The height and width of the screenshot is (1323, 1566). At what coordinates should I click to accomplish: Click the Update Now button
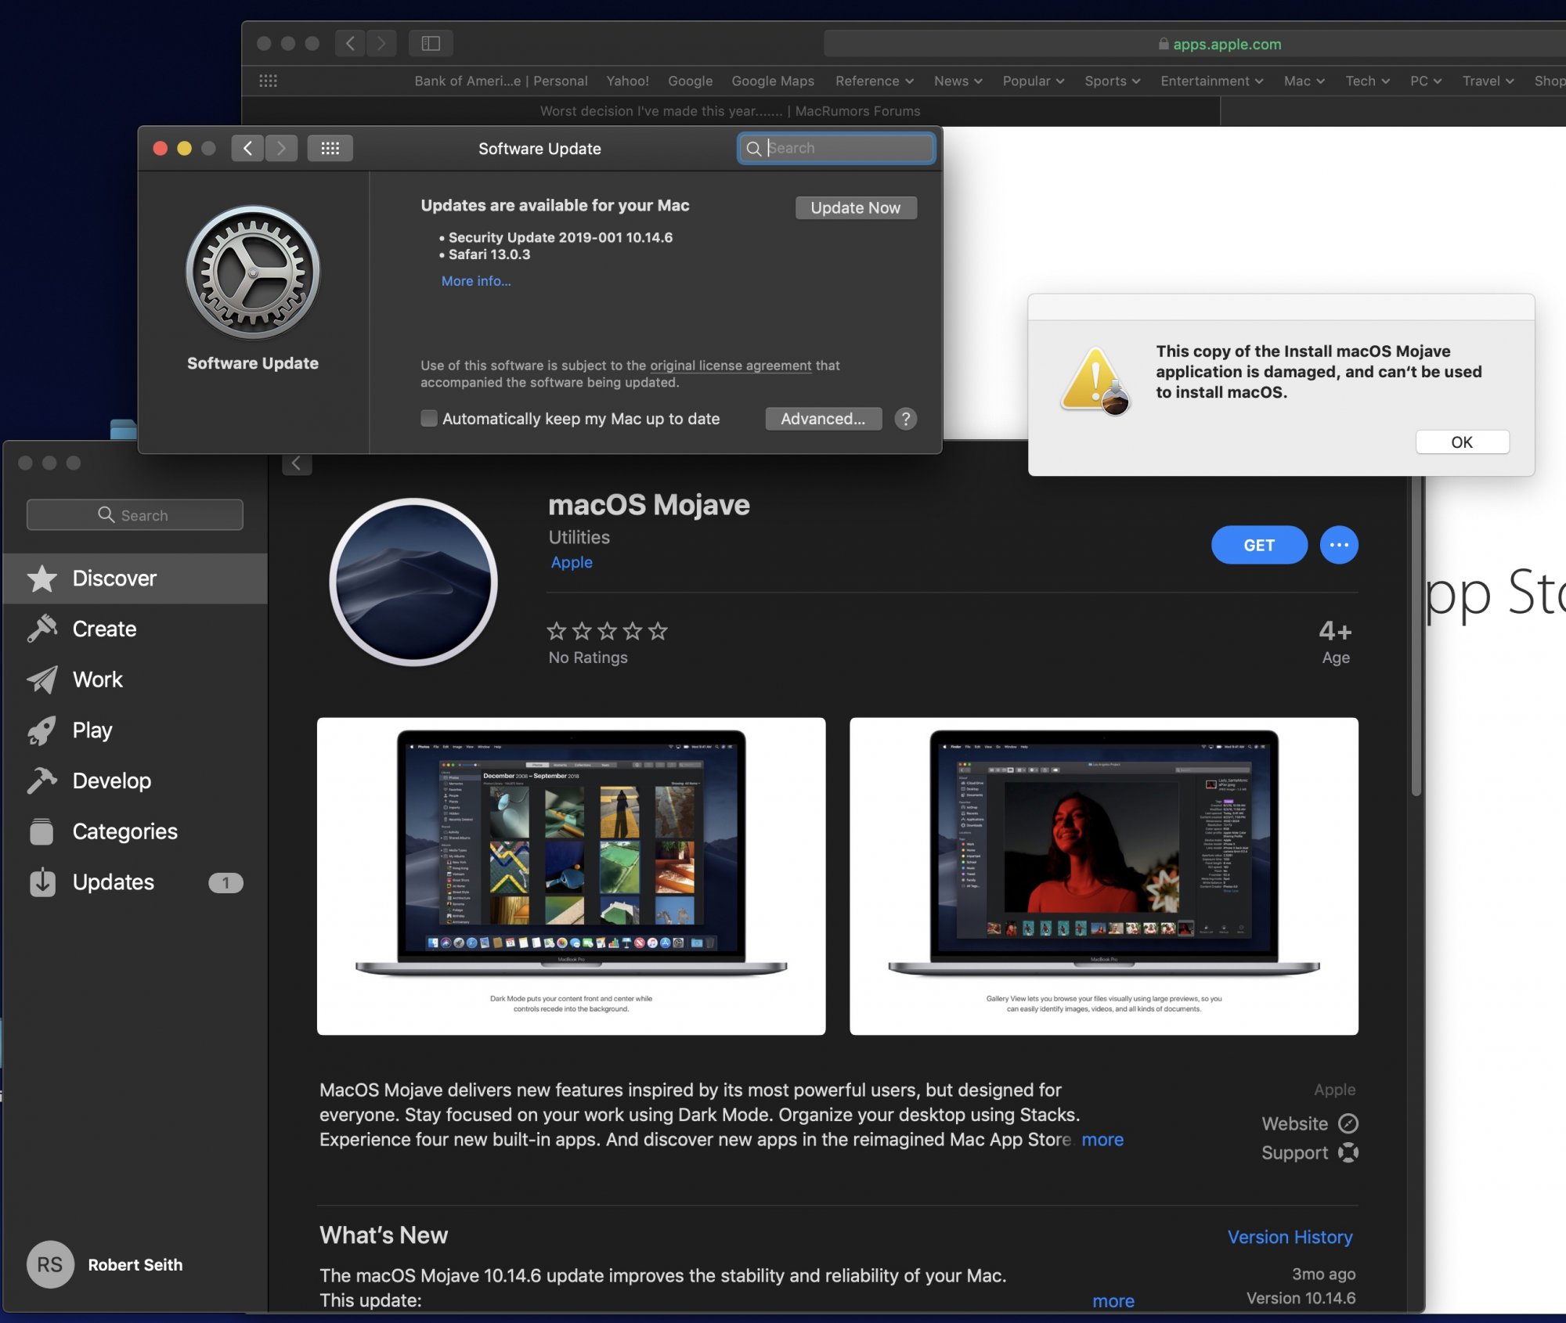click(x=855, y=207)
